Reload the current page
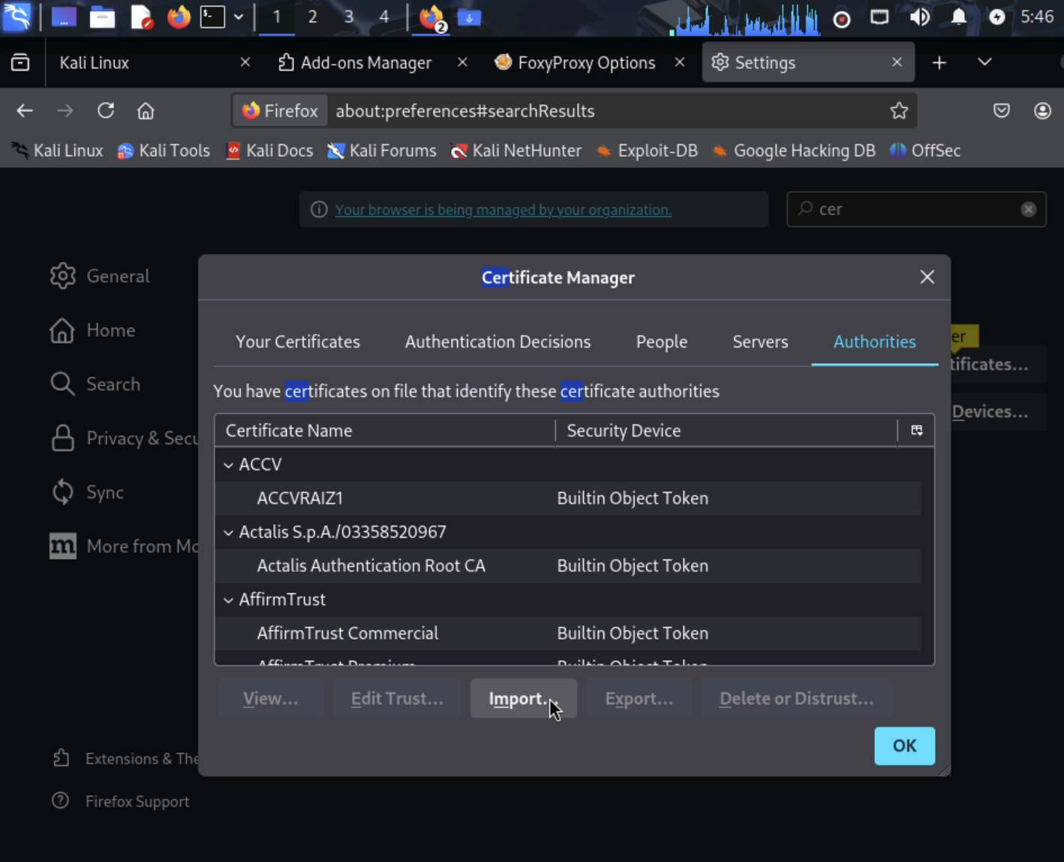Viewport: 1064px width, 862px height. (106, 111)
